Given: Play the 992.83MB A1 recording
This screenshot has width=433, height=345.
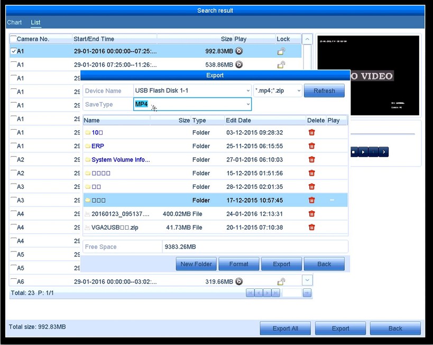Looking at the screenshot, I should 239,51.
